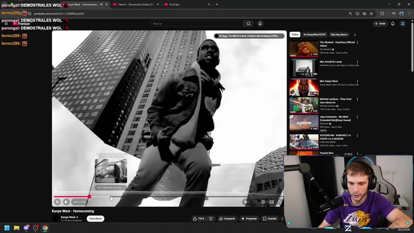Click the Buscar search field
This screenshot has width=414, height=233.
(197, 24)
